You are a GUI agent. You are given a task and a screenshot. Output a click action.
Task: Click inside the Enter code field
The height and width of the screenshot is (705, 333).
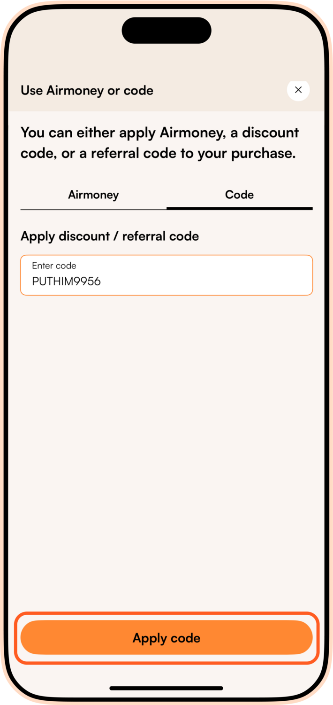pyautogui.click(x=166, y=275)
